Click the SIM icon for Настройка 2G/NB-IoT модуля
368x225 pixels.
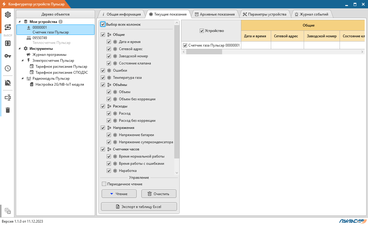[32, 84]
